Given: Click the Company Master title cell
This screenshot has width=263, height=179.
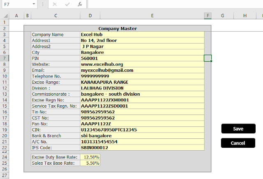Looking at the screenshot, I should 118,28.
